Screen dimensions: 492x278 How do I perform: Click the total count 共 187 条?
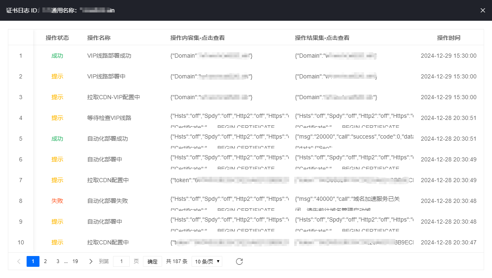coord(177,261)
